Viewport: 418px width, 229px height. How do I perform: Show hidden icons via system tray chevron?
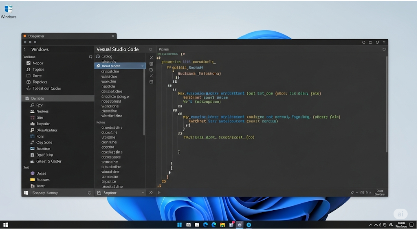tap(370, 225)
